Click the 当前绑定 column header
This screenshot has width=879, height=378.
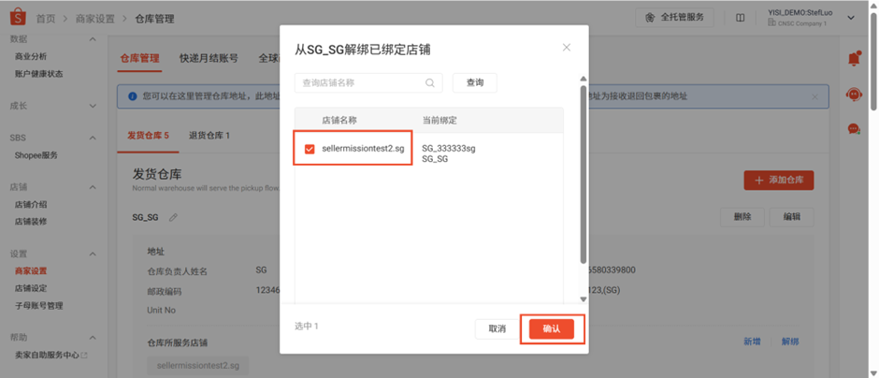pyautogui.click(x=439, y=120)
